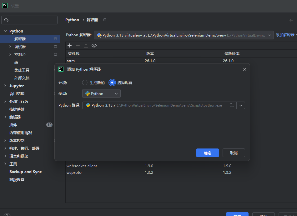This screenshot has height=216, width=297.
Task: Open 高级设置 page
Action: pos(17,180)
